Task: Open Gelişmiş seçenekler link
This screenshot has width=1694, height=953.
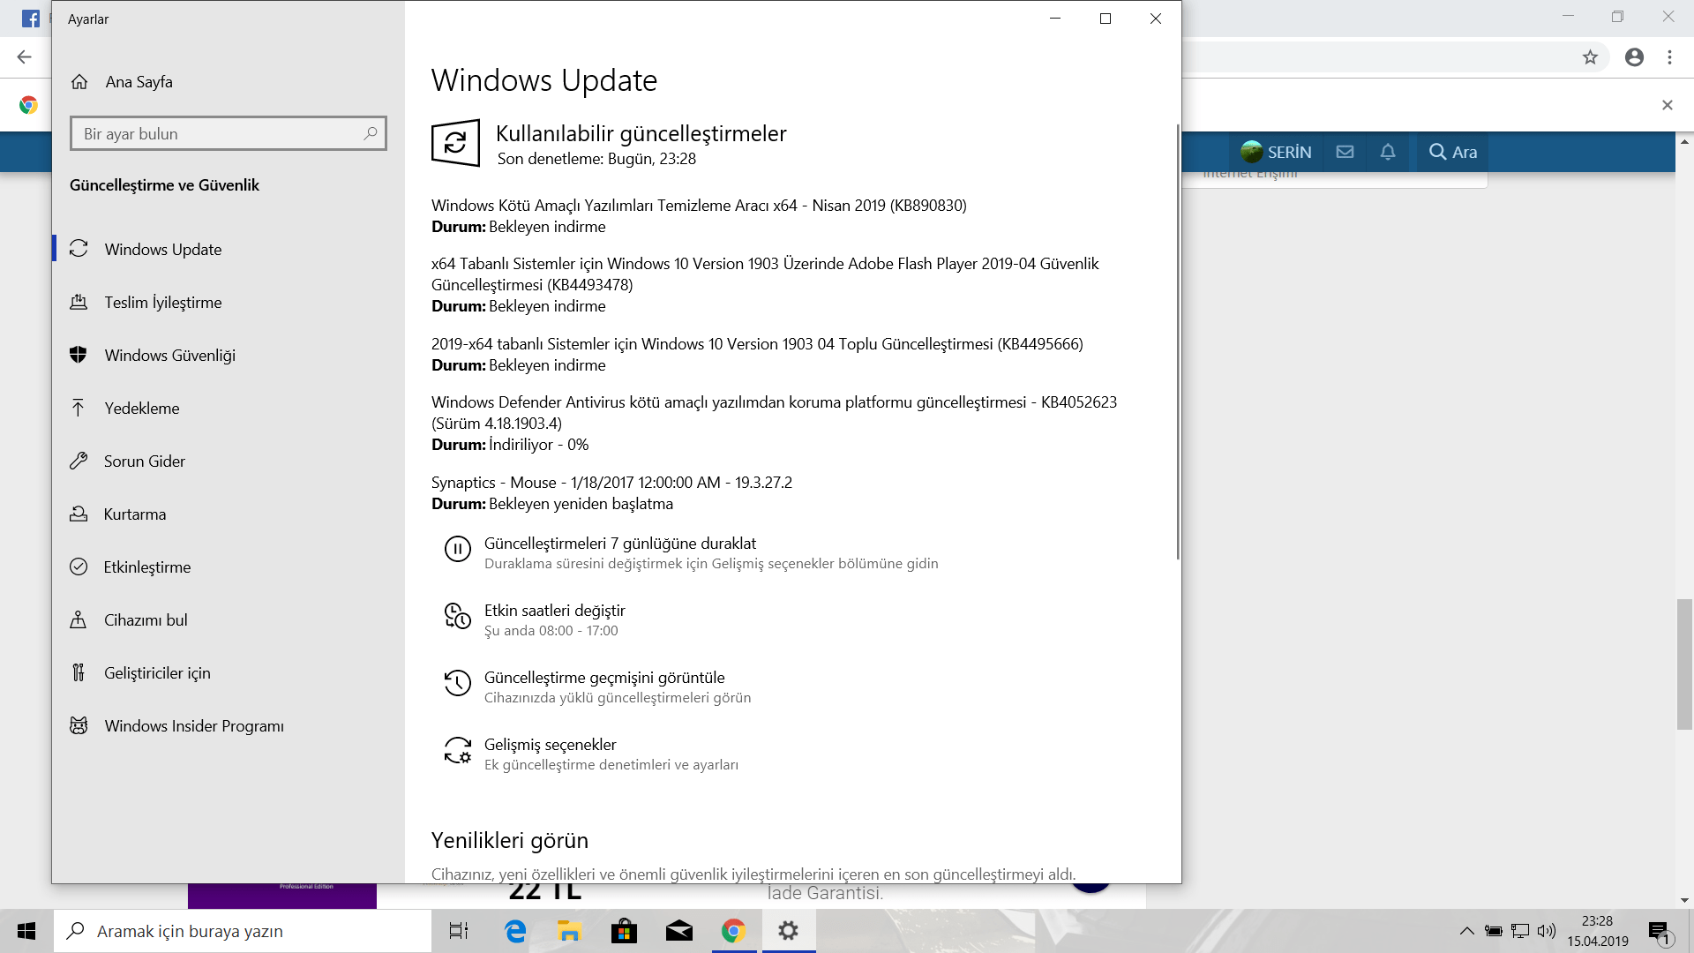Action: click(550, 745)
